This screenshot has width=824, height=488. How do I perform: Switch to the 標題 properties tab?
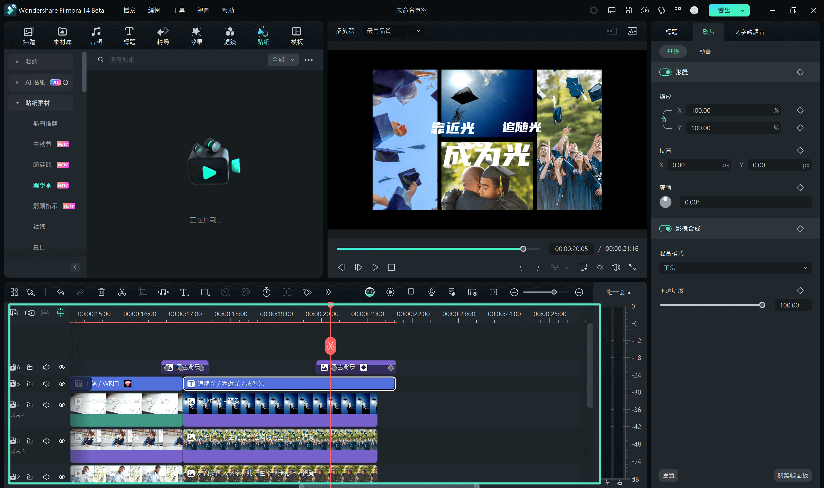[672, 32]
